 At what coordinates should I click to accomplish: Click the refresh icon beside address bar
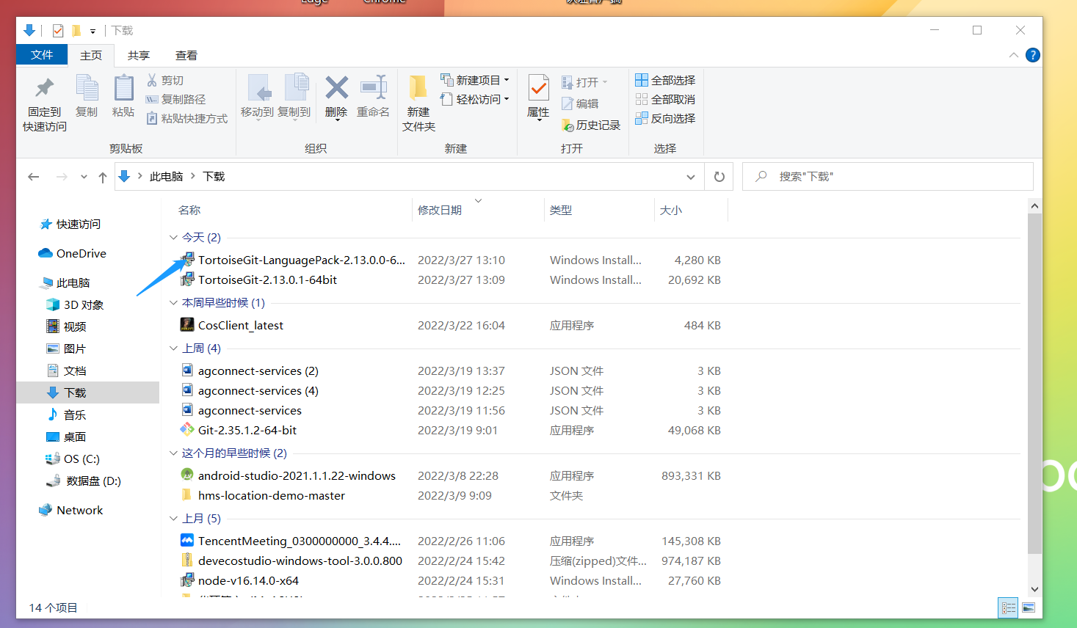click(719, 177)
